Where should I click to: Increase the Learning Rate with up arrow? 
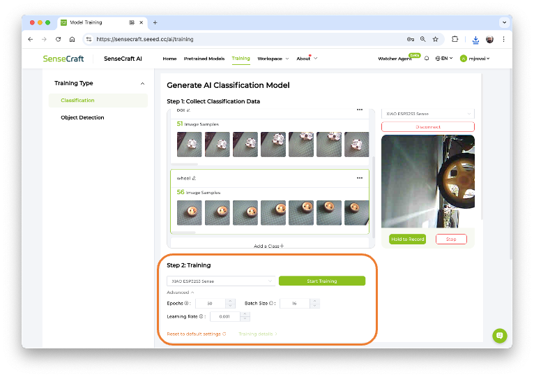tap(245, 313)
